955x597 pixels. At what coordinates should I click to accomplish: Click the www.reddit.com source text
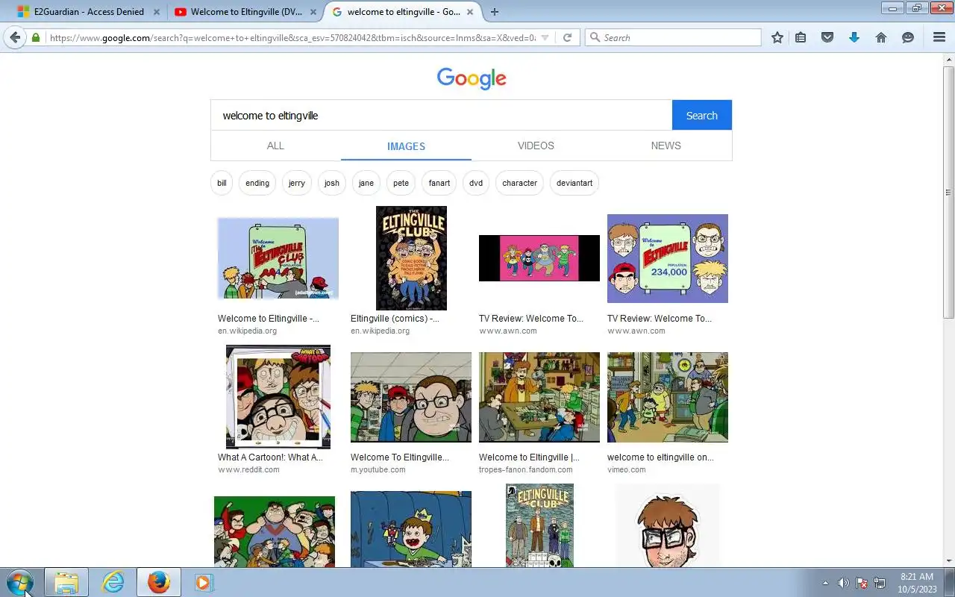(x=248, y=470)
